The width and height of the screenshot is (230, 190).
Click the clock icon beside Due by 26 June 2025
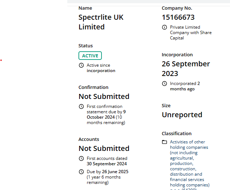click(81, 172)
